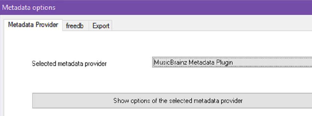Click the purple Metadata options window header
Screen dimensions: 312x116
[x=156, y=8]
